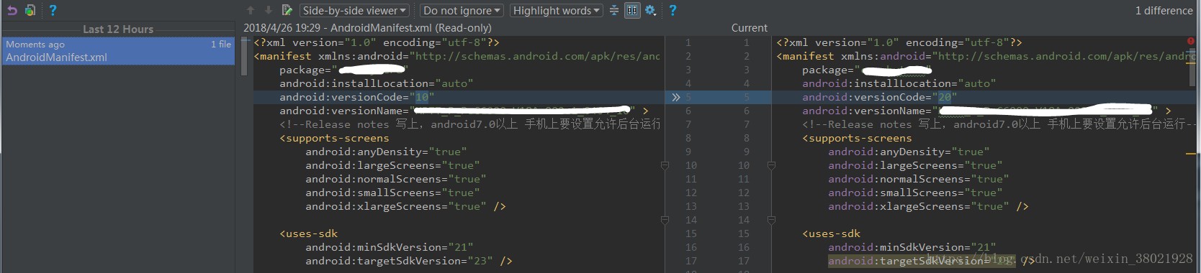Viewport: 1201px width, 273px height.
Task: Go to next difference arrow
Action: [x=268, y=10]
